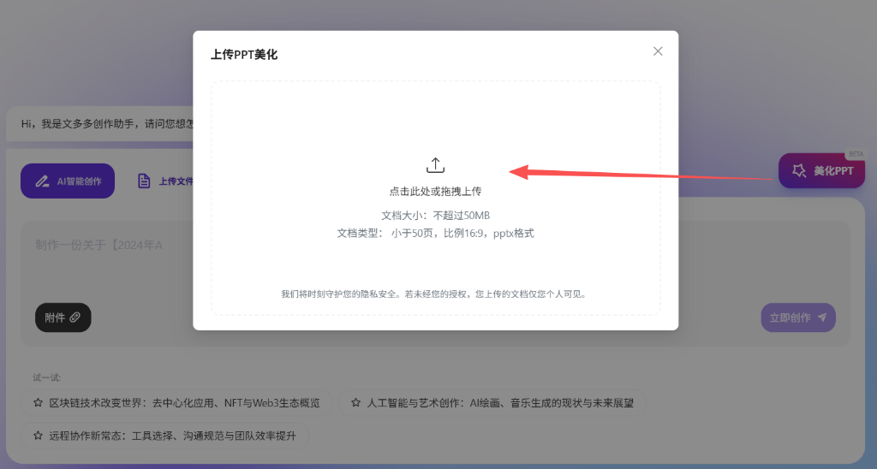Click the greeting text Hi，我是文多多创作助手
877x469 pixels.
coord(107,123)
